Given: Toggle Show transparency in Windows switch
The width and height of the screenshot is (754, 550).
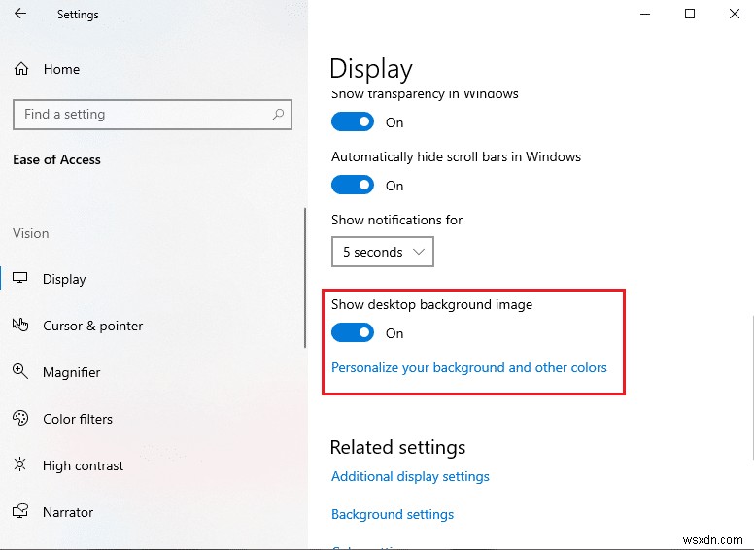Looking at the screenshot, I should click(x=353, y=122).
